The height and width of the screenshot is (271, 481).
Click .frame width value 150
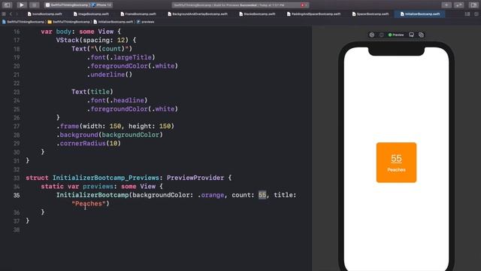click(115, 126)
